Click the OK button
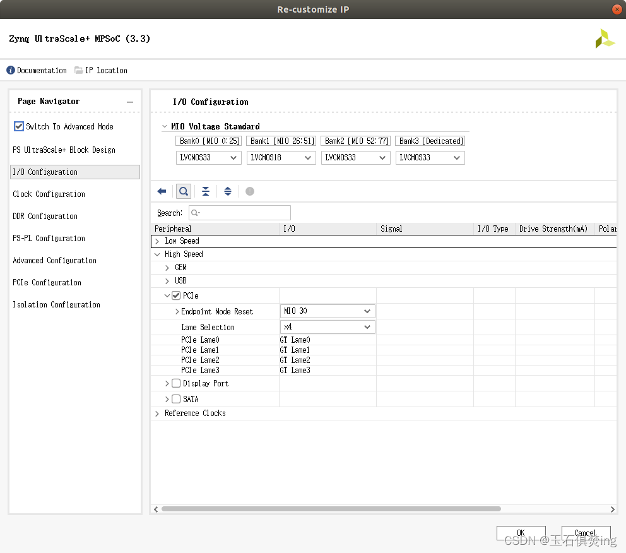 point(521,533)
